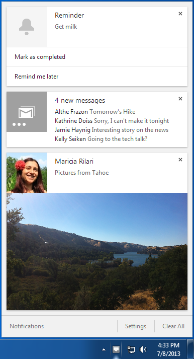Dismiss the 4 new messages notification
Image resolution: width=194 pixels, height=359 pixels.
180,99
